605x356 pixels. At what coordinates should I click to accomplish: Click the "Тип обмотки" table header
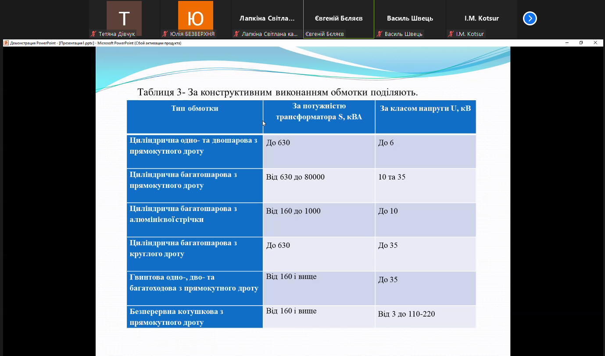click(195, 109)
